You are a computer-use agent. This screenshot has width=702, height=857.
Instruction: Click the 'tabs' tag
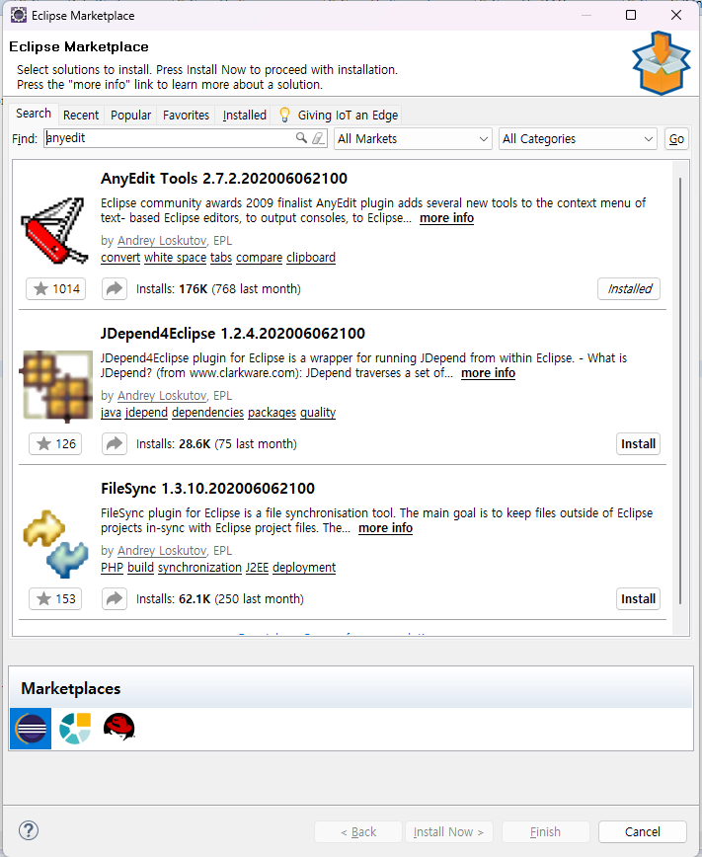221,258
